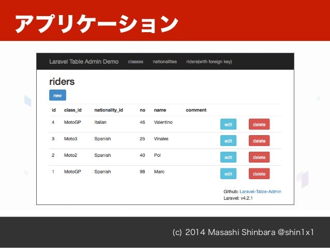Click the アプリケーション slide title
The image size is (330, 248).
pos(96,24)
